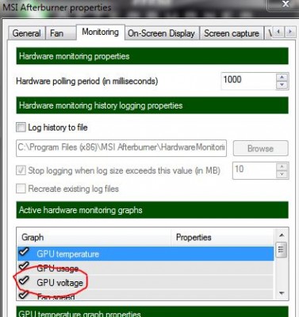Image resolution: width=299 pixels, height=317 pixels.
Task: Click the Graph column header
Action: [x=94, y=237]
